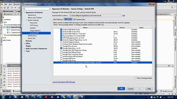Click the hide Run panel icon
The image size is (177, 99).
[x=173, y=66]
